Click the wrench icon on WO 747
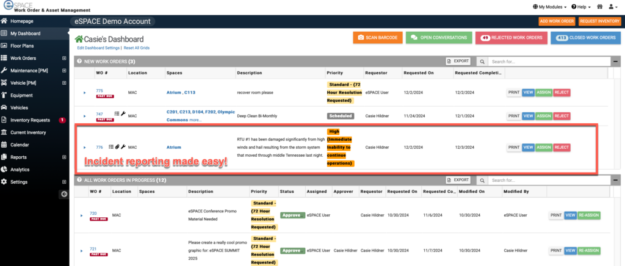The height and width of the screenshot is (266, 625). (123, 114)
